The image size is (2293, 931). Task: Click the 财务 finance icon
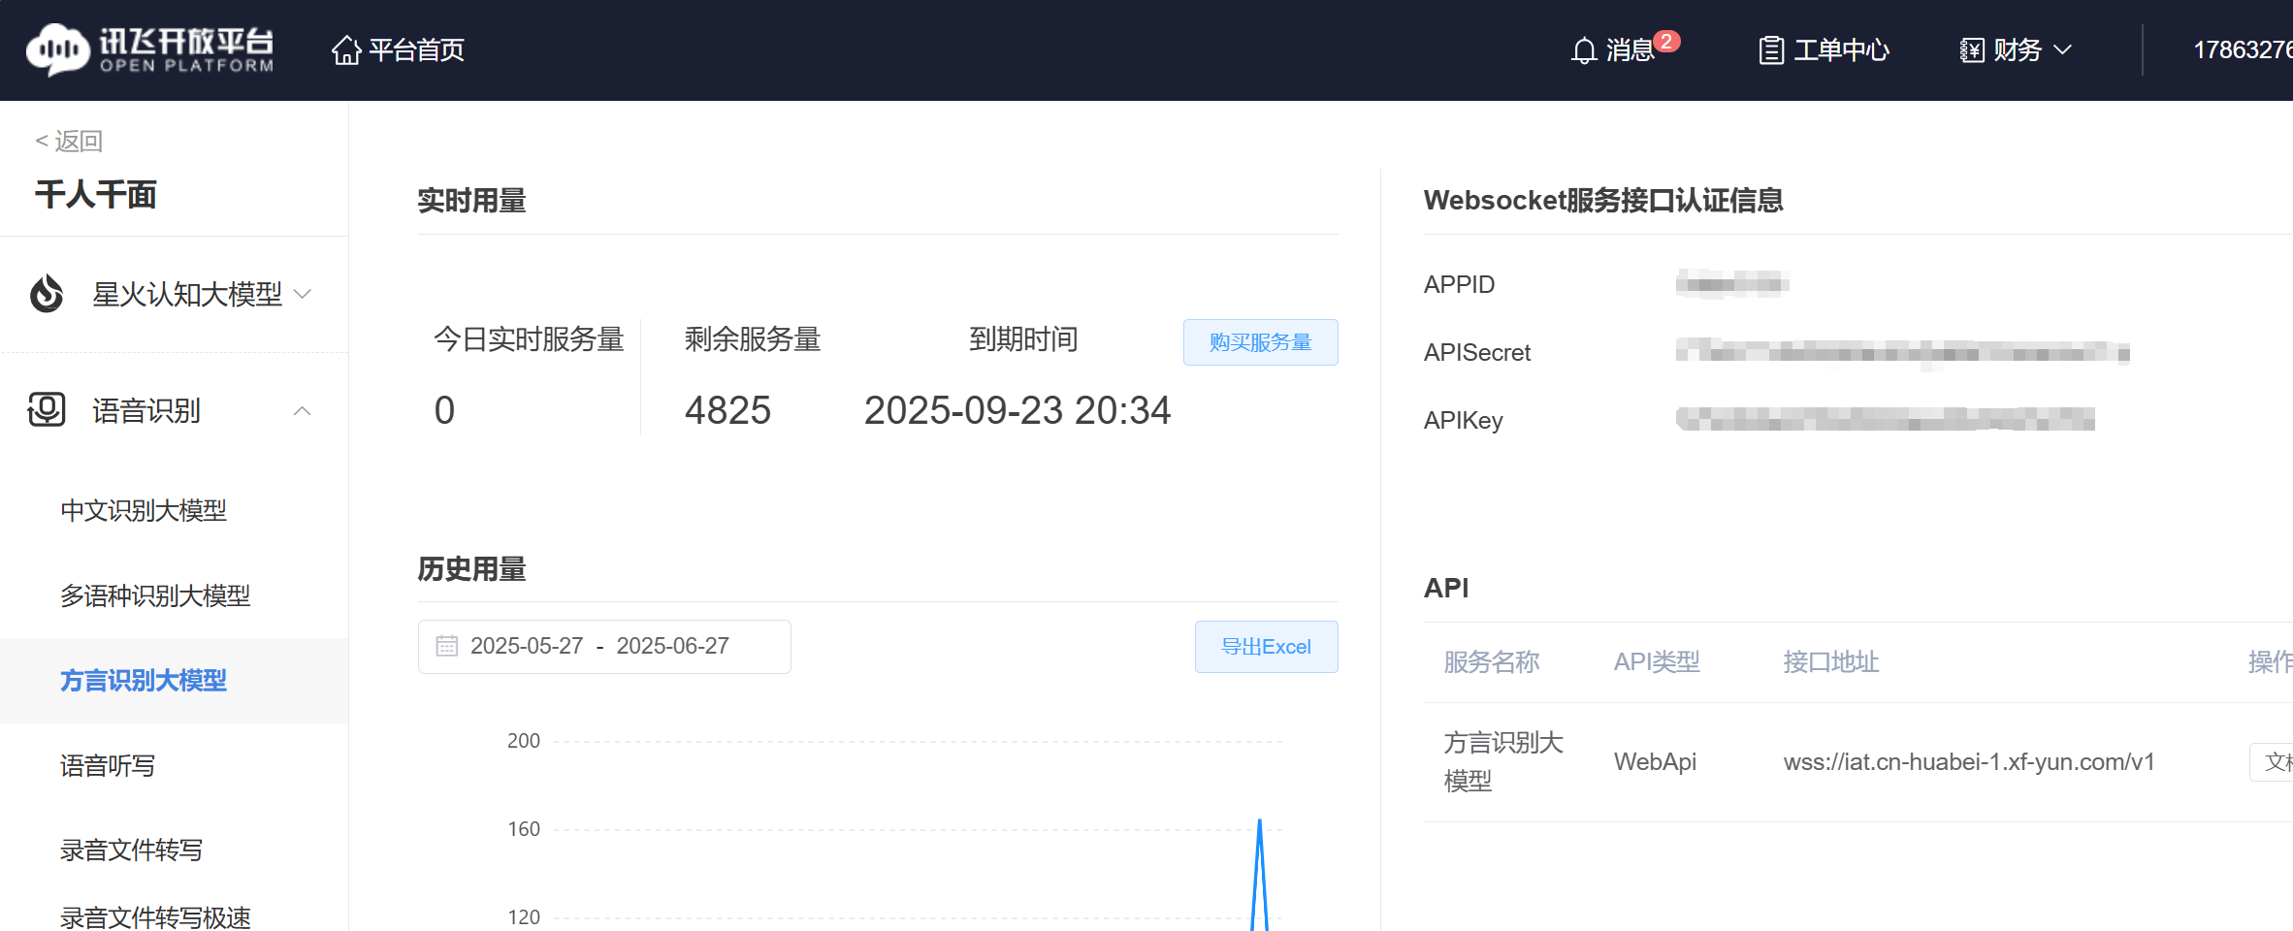point(1972,50)
